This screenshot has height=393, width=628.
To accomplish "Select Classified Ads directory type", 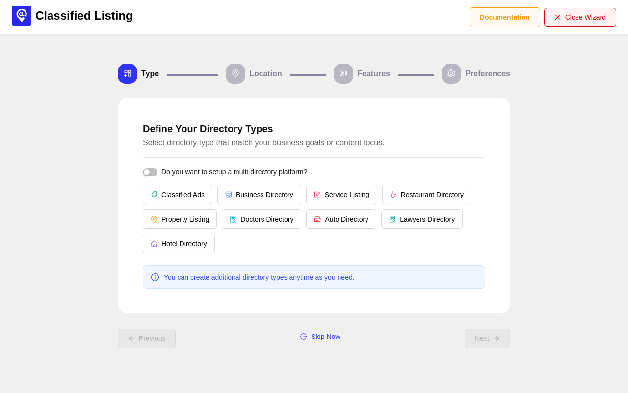I will pos(178,195).
